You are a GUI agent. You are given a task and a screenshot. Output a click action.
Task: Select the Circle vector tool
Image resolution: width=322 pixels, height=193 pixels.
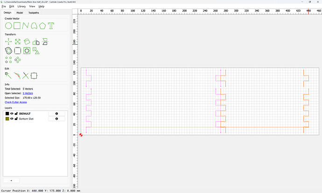[x=8, y=26]
